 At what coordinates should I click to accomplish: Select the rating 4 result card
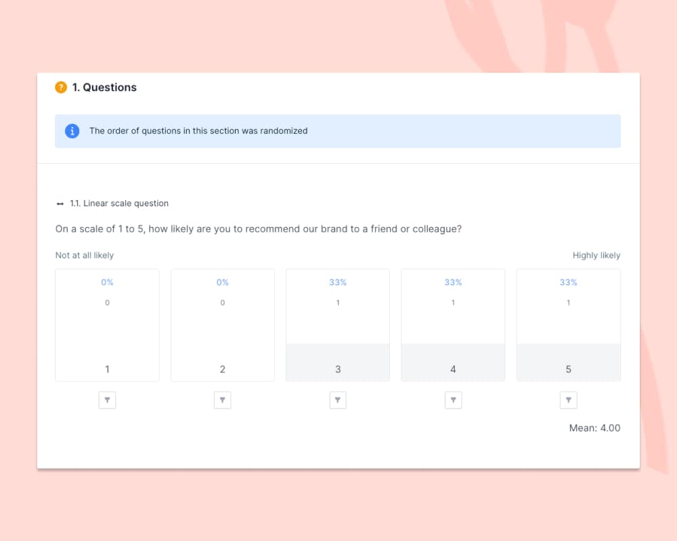[x=453, y=325]
